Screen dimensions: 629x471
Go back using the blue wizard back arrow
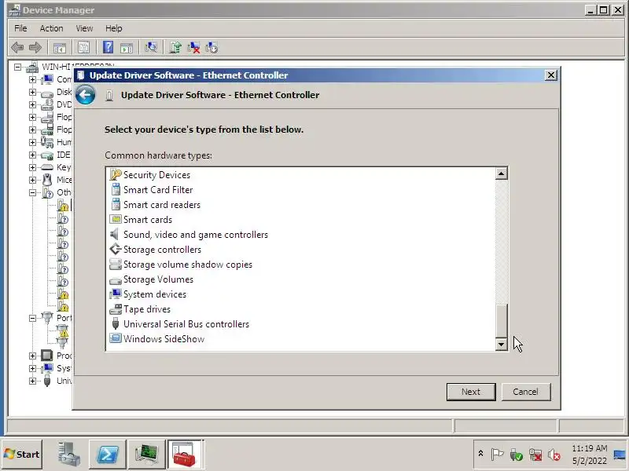point(85,95)
